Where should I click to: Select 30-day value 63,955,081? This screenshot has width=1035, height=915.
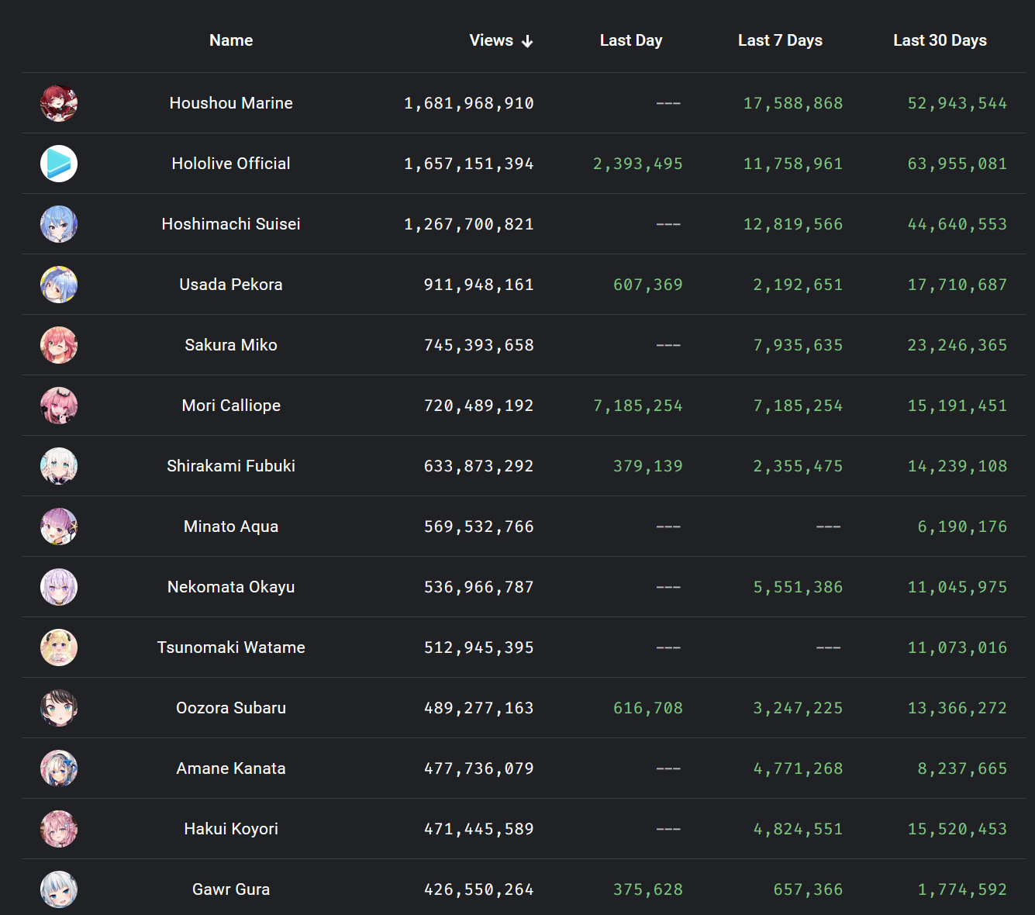957,164
